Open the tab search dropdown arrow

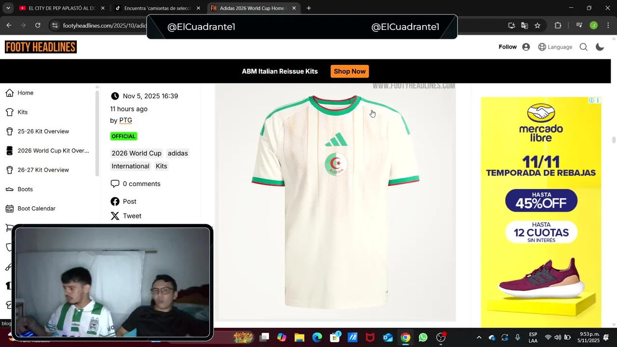[8, 8]
